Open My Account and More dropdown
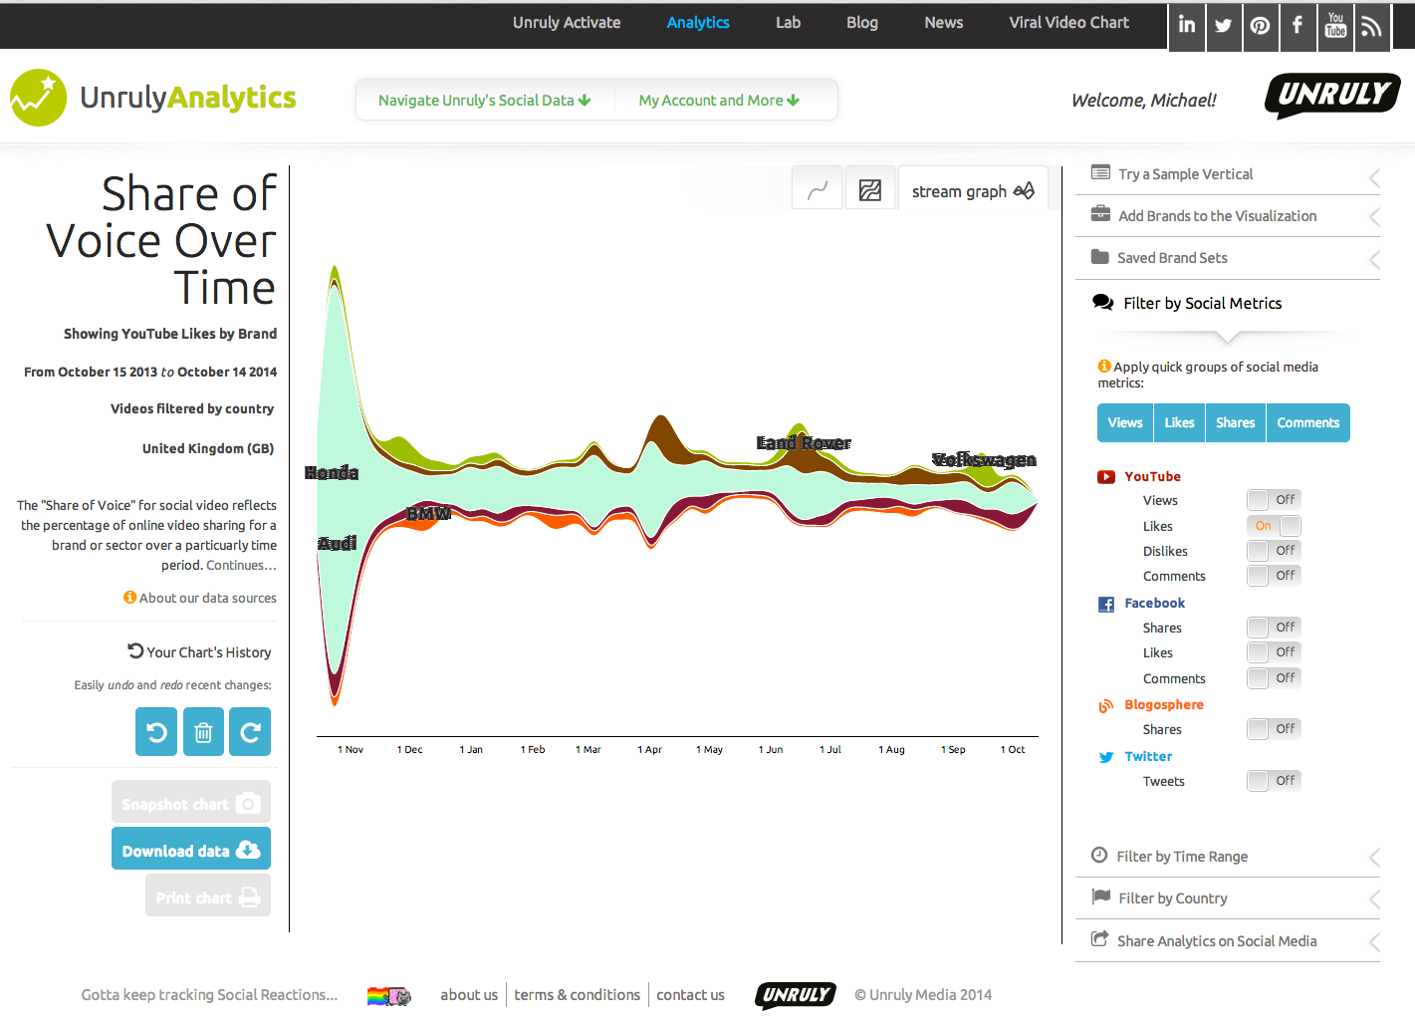This screenshot has width=1415, height=1021. tap(719, 101)
